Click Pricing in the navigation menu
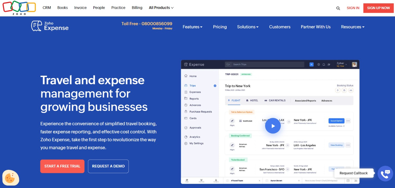Screen dimensions: 395x188 (220, 27)
